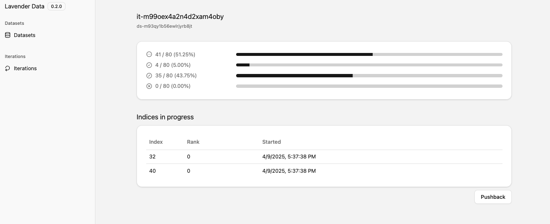This screenshot has width=550, height=224.
Task: Select the row with index 32
Action: 324,157
